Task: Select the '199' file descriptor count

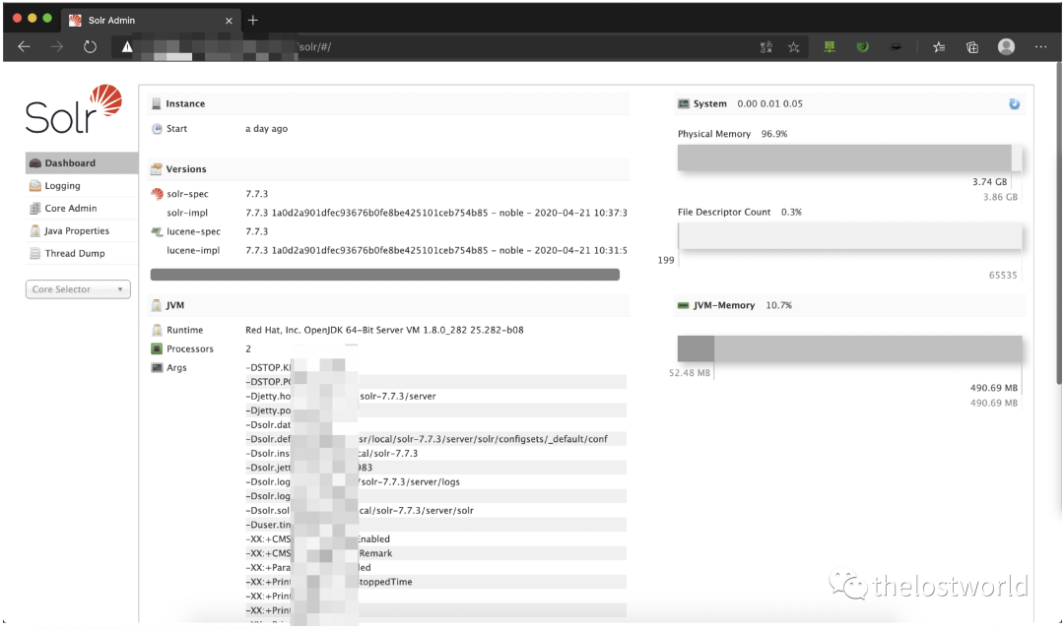Action: [666, 260]
